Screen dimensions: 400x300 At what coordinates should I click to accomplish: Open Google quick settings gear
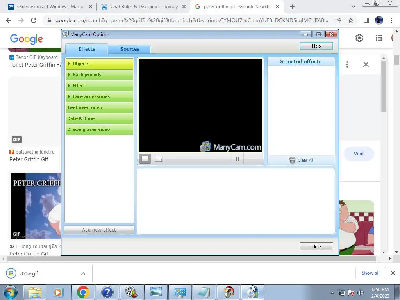359,38
